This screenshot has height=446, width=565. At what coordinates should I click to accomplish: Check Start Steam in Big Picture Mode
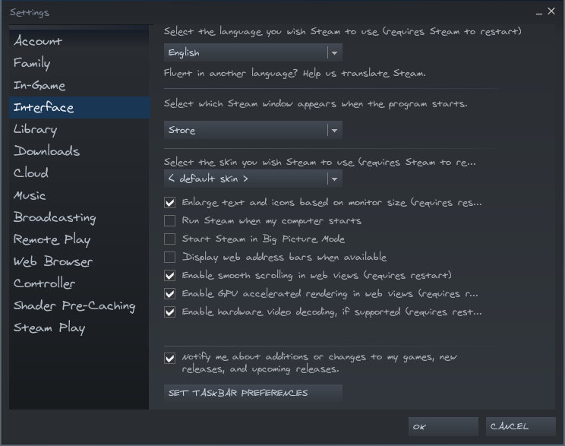pos(170,239)
